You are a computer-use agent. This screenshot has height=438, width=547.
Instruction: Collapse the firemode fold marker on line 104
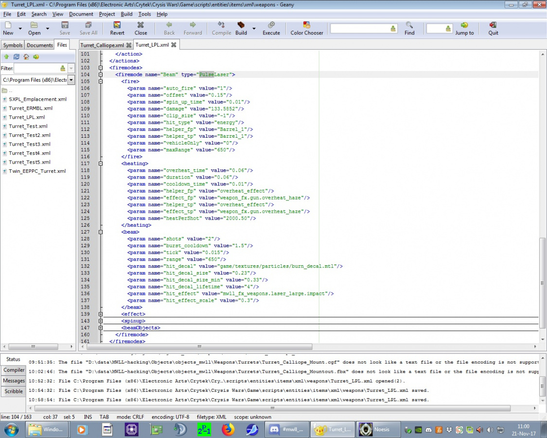[x=101, y=75]
